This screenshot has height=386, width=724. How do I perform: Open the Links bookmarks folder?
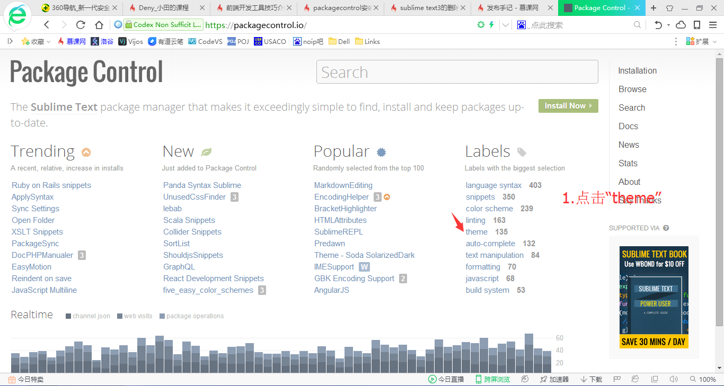click(x=367, y=41)
